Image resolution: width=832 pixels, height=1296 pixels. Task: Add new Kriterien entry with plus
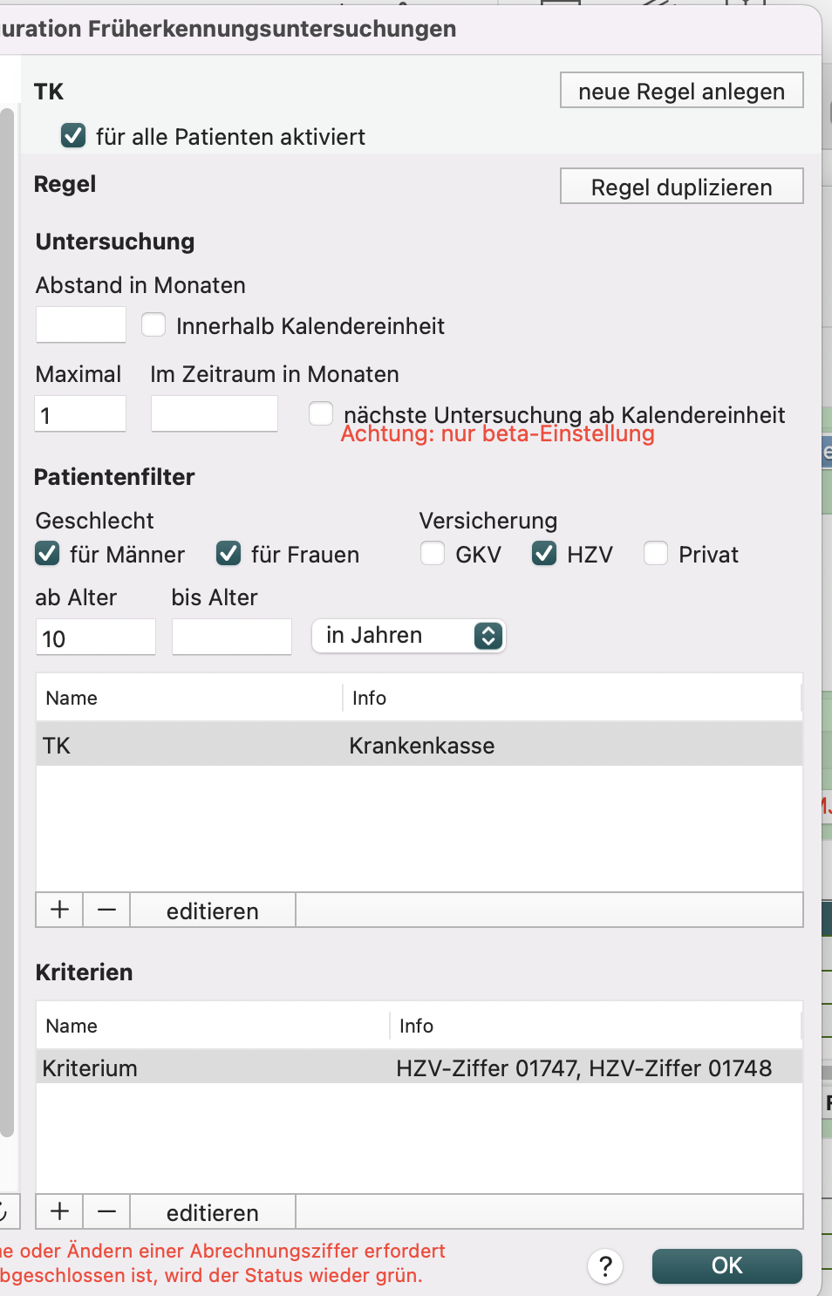pos(59,1211)
